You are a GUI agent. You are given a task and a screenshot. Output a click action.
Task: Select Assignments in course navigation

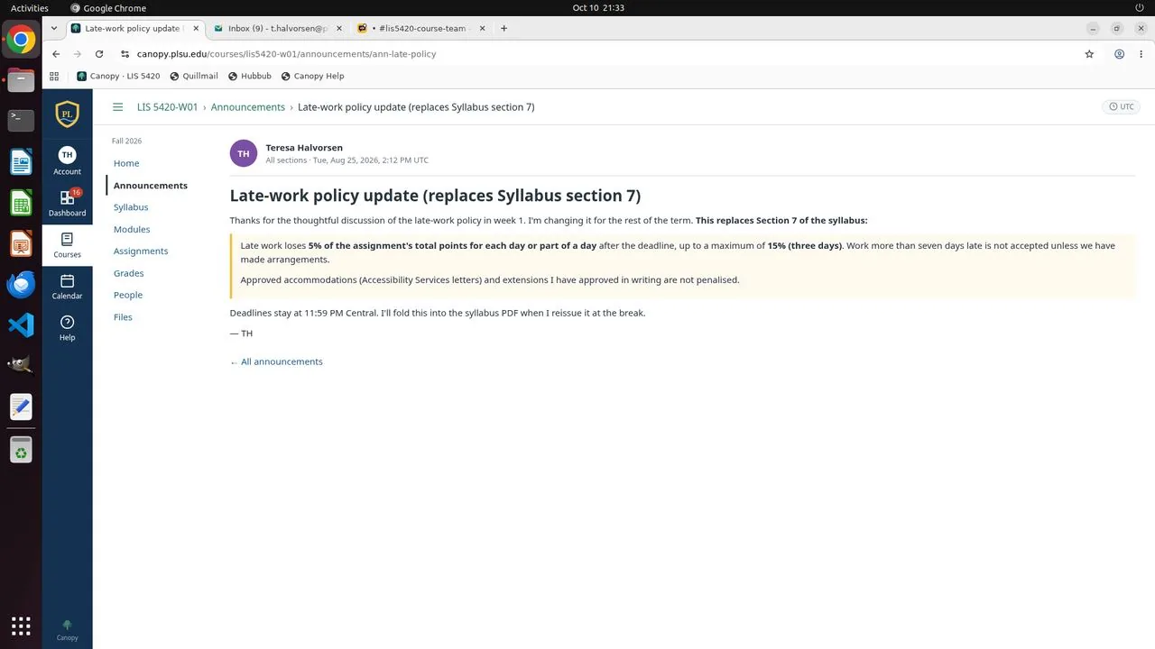click(x=141, y=251)
